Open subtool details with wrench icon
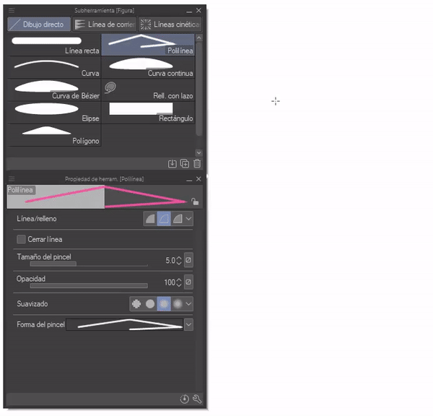Screen dimensions: 433x416 (x=197, y=399)
